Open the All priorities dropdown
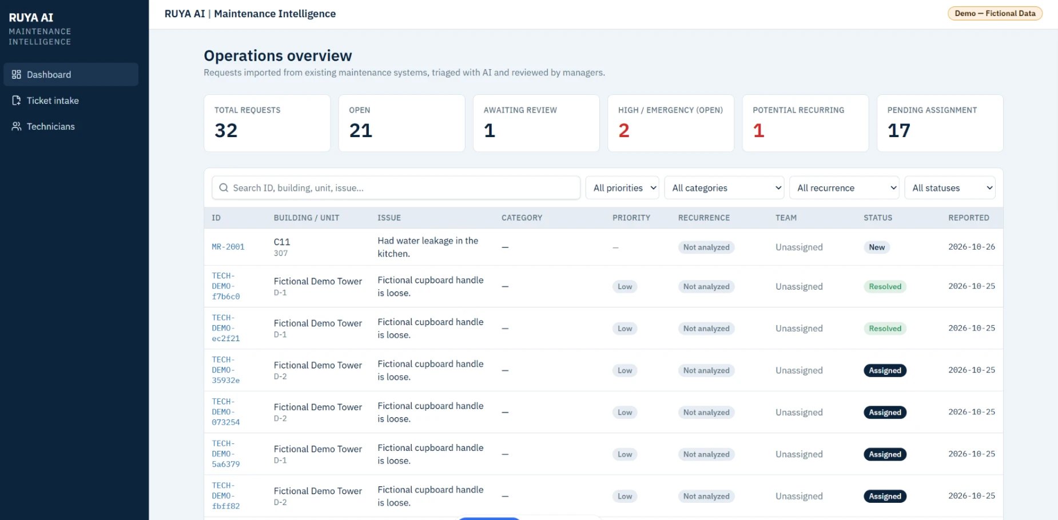1058x520 pixels. pos(622,188)
